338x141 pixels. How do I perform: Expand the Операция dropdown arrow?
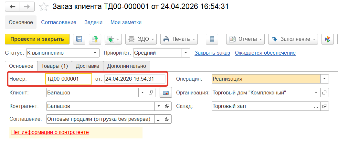324,79
